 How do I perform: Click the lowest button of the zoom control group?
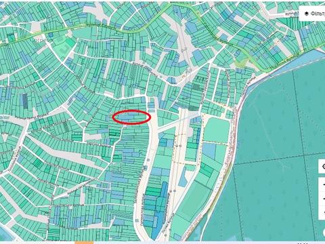click(322, 212)
